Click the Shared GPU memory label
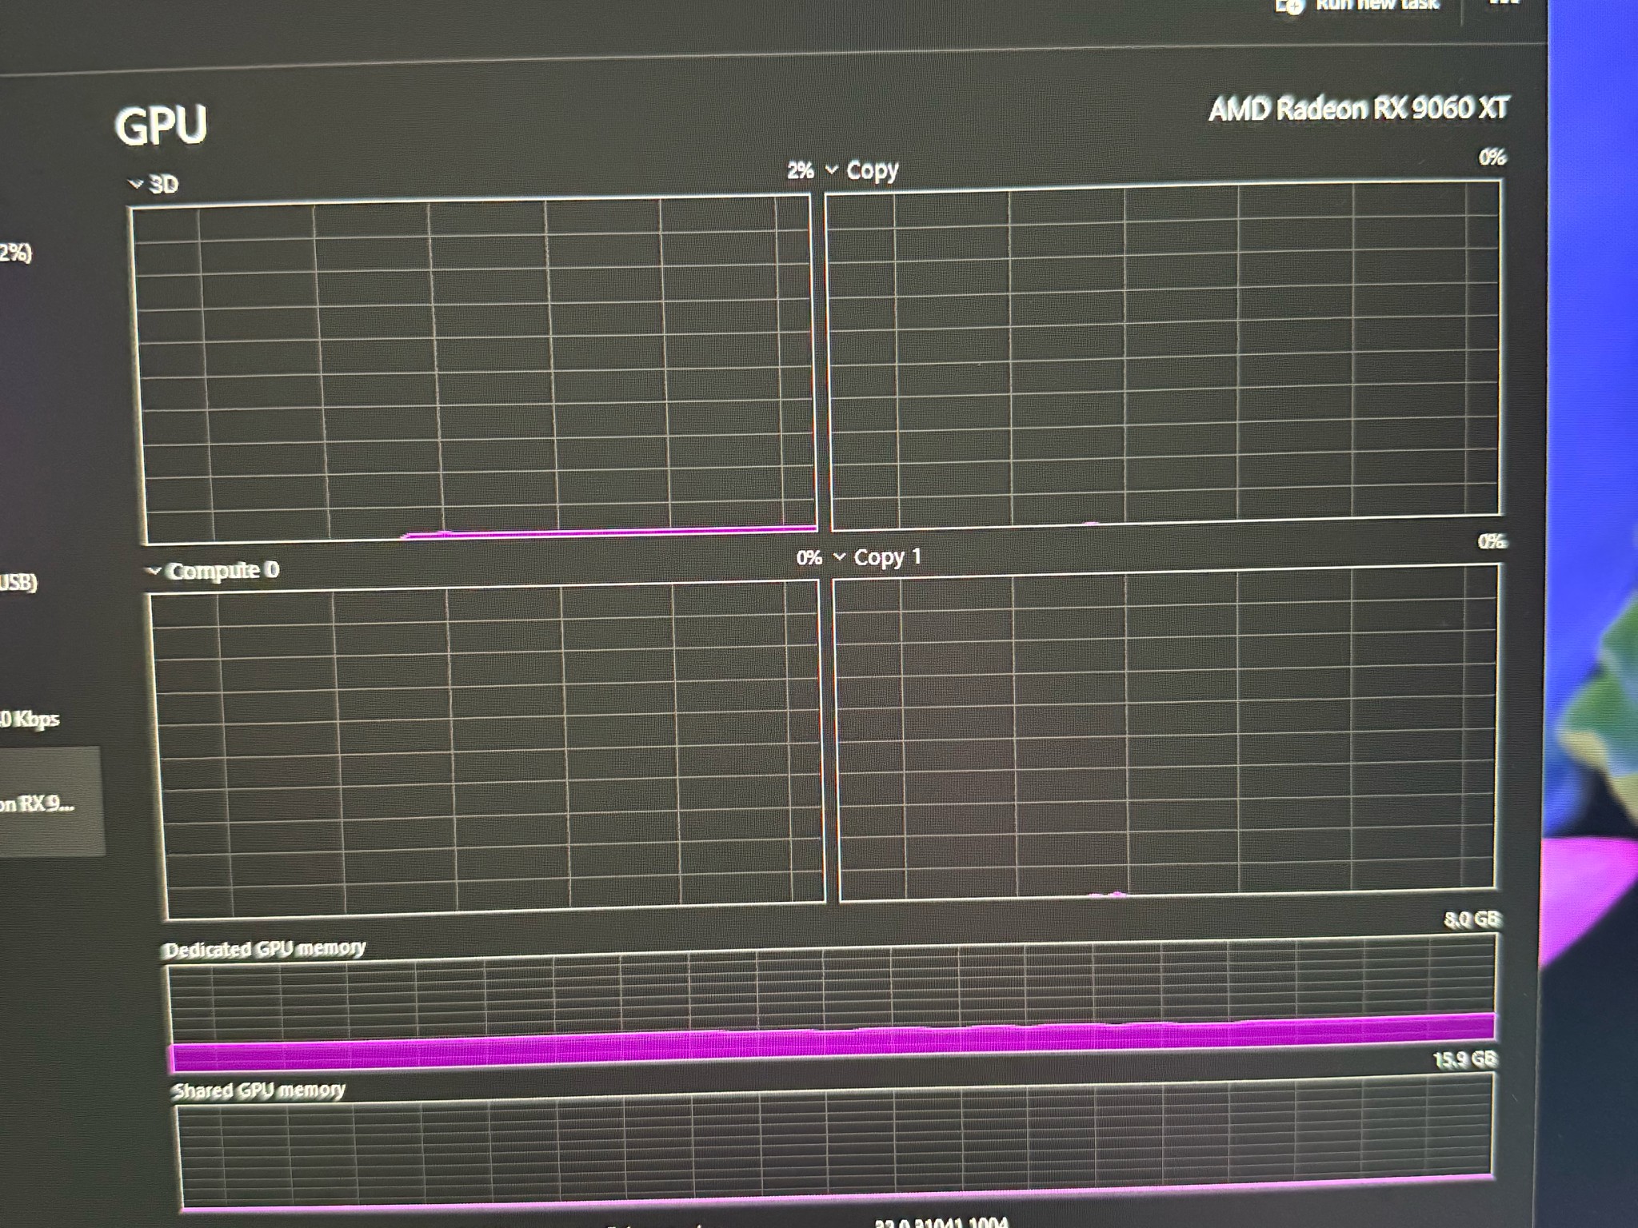The image size is (1638, 1228). point(258,1090)
